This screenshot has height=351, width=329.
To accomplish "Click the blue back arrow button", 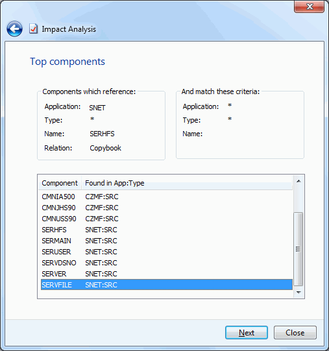I will (14, 29).
